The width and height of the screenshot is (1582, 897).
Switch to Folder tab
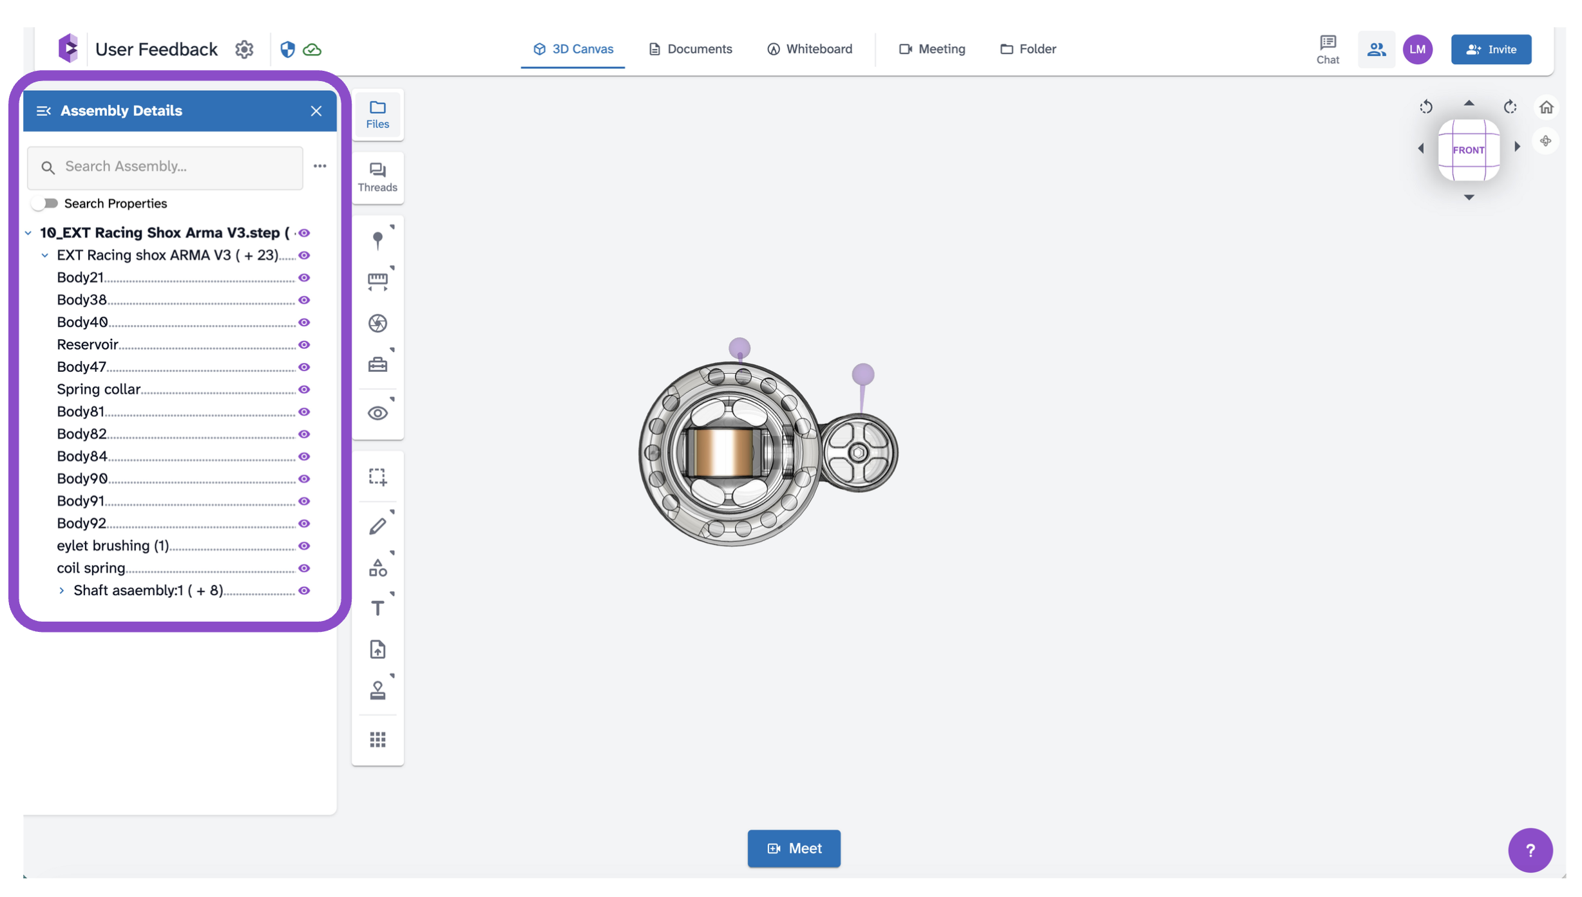coord(1027,49)
